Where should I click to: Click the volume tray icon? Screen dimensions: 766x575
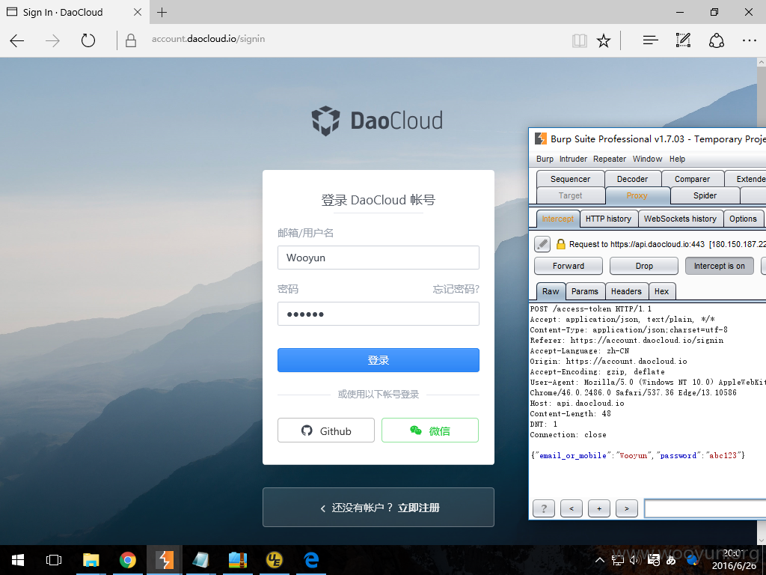(x=634, y=560)
